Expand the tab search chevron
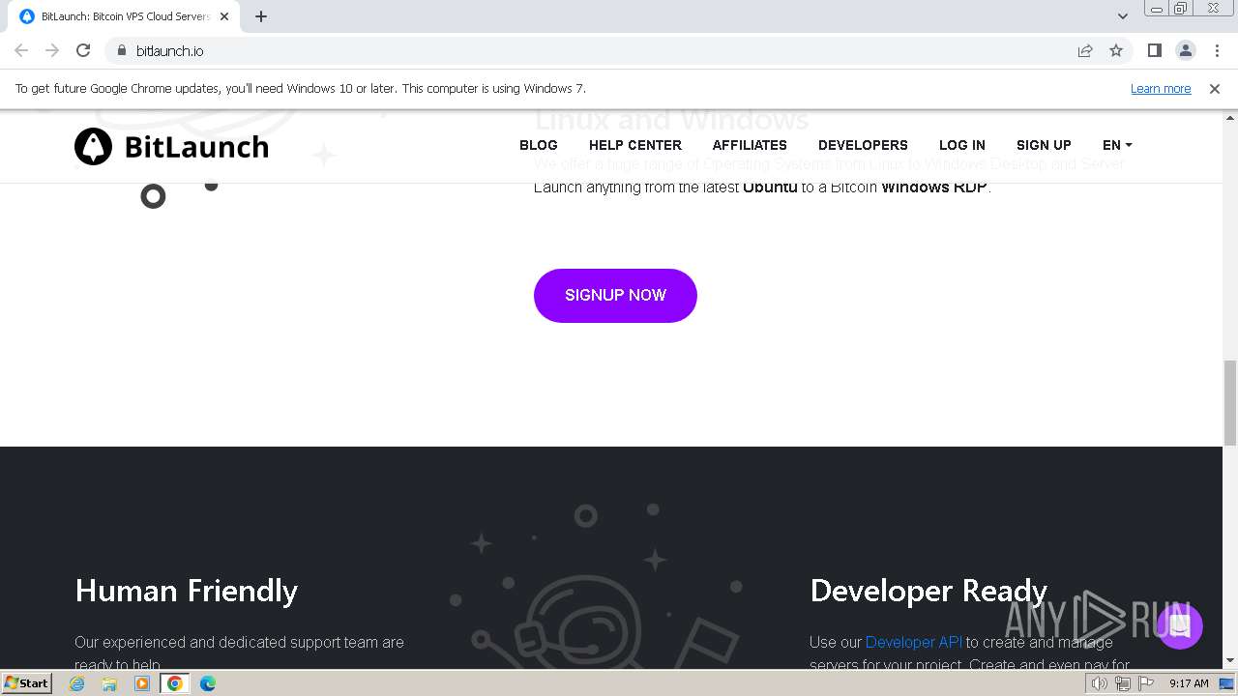Viewport: 1238px width, 696px height. tap(1123, 16)
